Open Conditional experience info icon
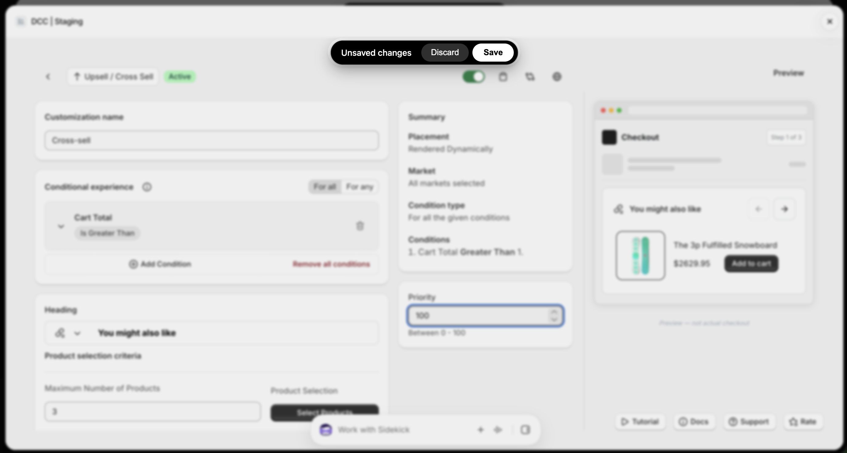The height and width of the screenshot is (453, 847). (x=147, y=187)
